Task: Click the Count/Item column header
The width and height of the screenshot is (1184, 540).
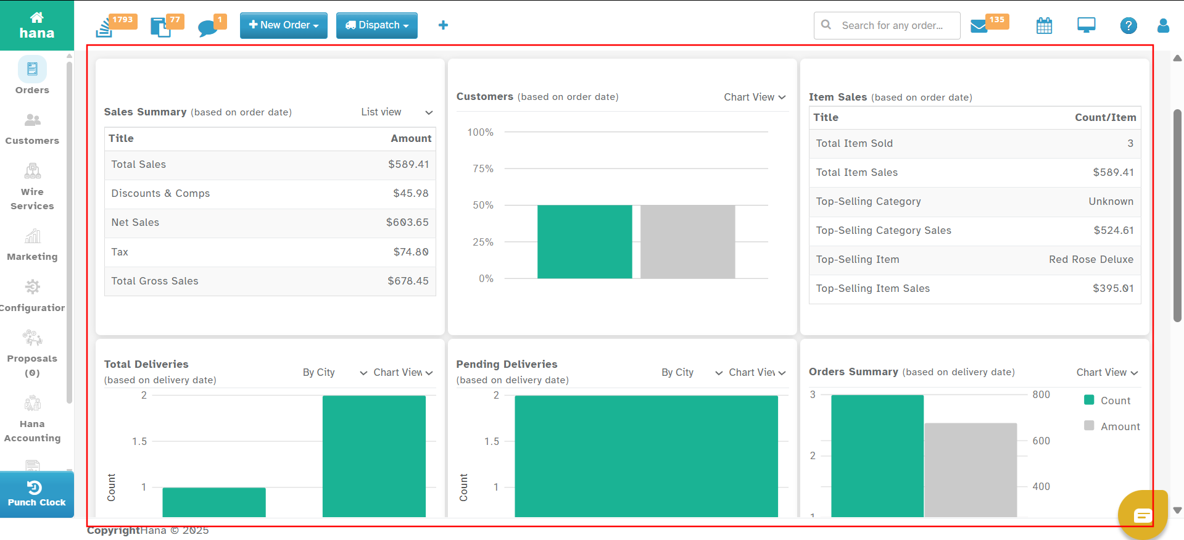Action: pyautogui.click(x=1105, y=118)
